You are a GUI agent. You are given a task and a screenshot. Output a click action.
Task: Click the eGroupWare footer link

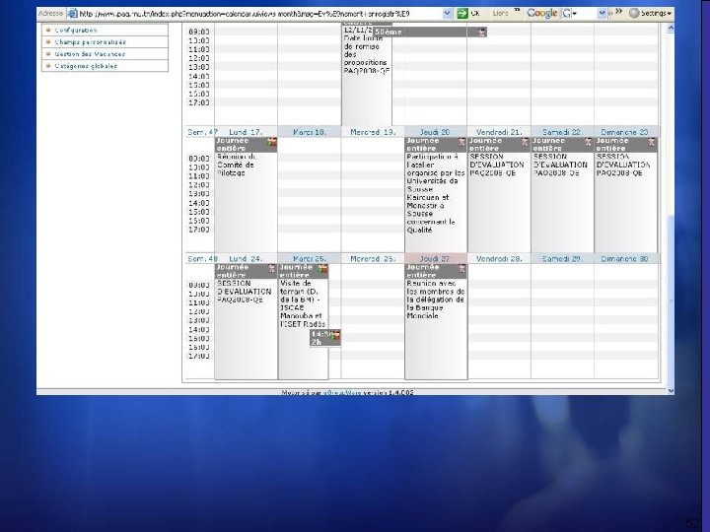pyautogui.click(x=341, y=393)
